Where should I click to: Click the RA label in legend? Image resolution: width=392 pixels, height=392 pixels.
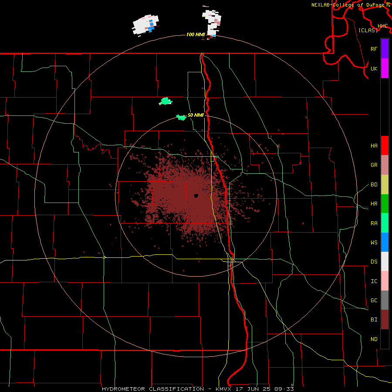pos(374,223)
